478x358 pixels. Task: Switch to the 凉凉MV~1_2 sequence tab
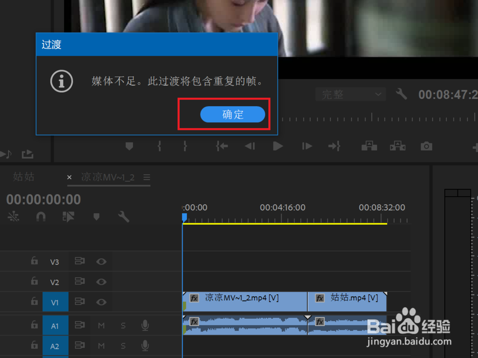pos(109,177)
